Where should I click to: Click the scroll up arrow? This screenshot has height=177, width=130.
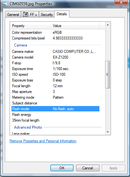point(108,25)
